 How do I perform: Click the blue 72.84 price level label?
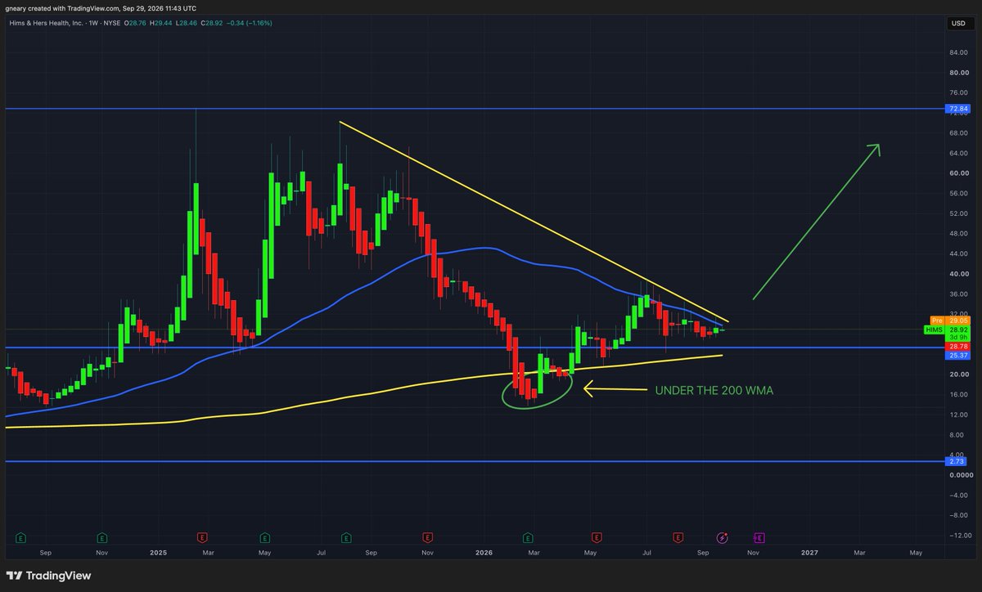957,109
